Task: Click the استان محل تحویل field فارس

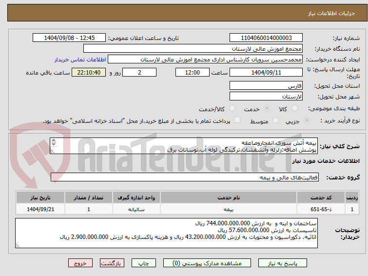Action: click(x=266, y=85)
